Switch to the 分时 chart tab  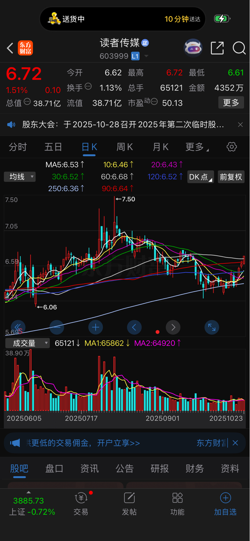click(x=18, y=147)
